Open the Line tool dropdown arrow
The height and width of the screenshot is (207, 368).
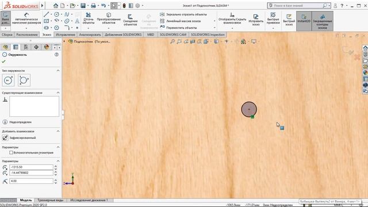click(x=51, y=14)
